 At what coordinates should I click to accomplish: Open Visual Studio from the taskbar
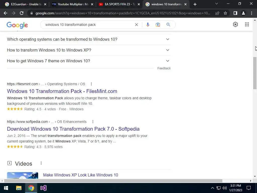[x=43, y=188]
